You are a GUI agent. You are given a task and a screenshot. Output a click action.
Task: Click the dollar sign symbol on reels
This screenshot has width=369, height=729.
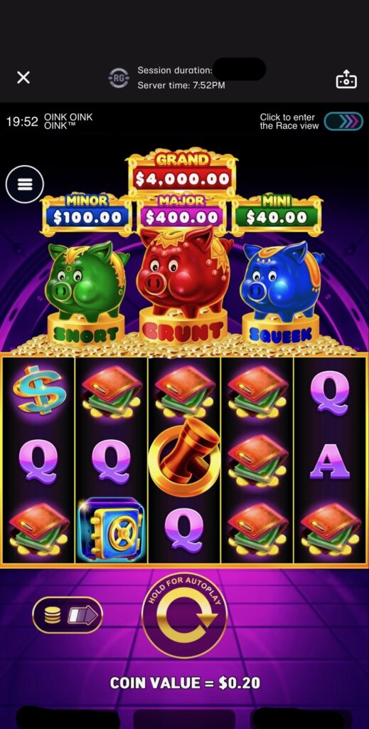39,389
